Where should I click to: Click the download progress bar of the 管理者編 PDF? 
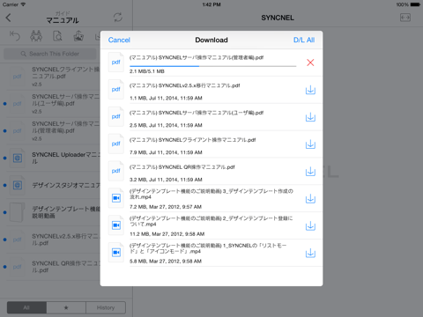[212, 66]
